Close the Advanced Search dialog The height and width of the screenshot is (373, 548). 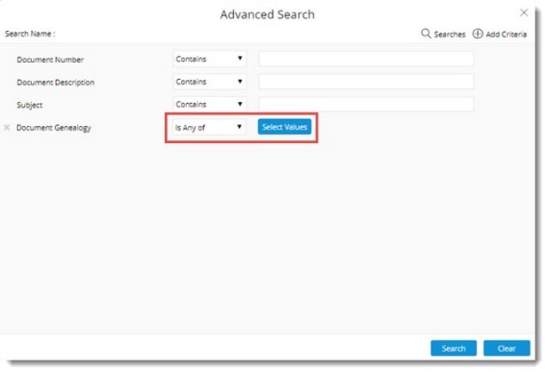coord(524,12)
